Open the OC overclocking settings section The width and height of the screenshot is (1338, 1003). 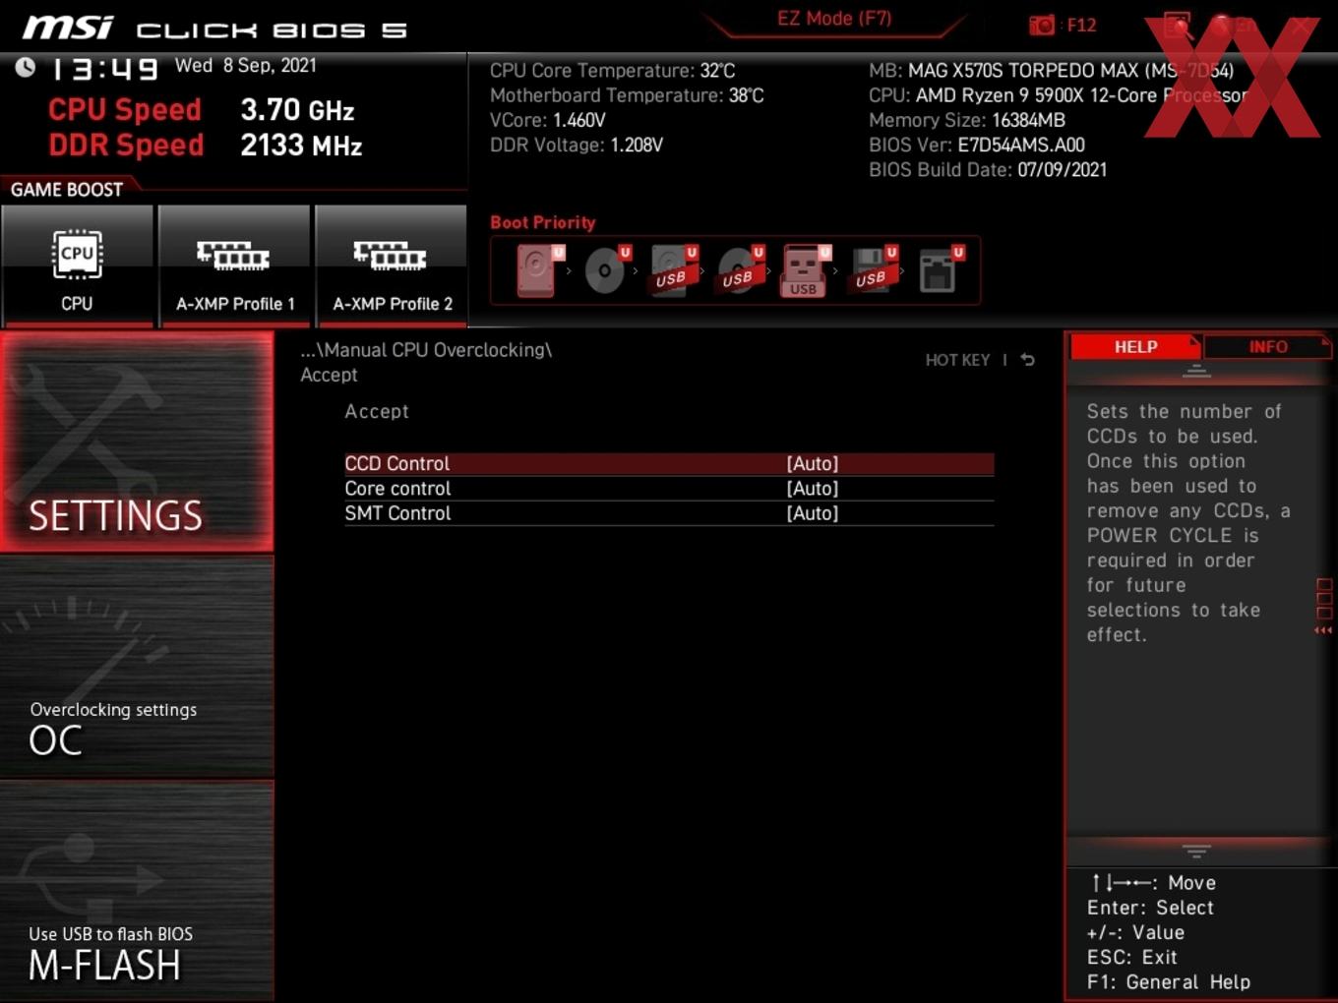(x=137, y=667)
